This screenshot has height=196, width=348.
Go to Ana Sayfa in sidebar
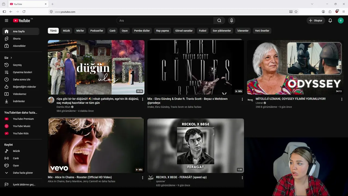(x=21, y=31)
